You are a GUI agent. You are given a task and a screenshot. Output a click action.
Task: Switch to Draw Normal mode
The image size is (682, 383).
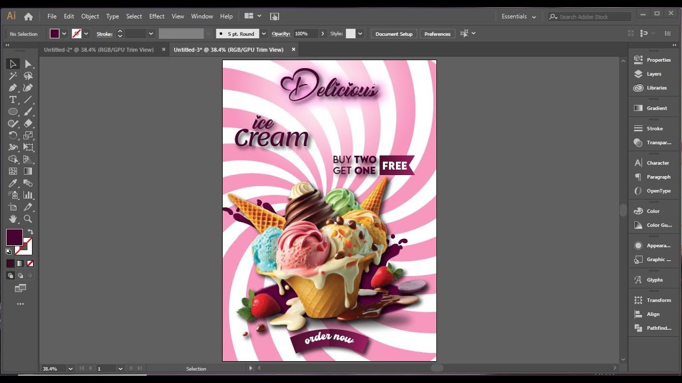click(10, 276)
